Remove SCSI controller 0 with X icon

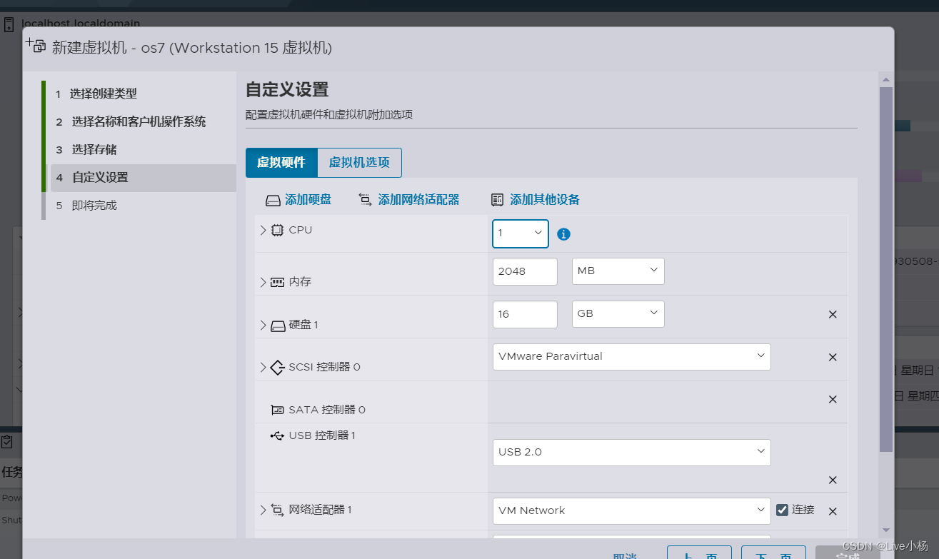point(833,357)
